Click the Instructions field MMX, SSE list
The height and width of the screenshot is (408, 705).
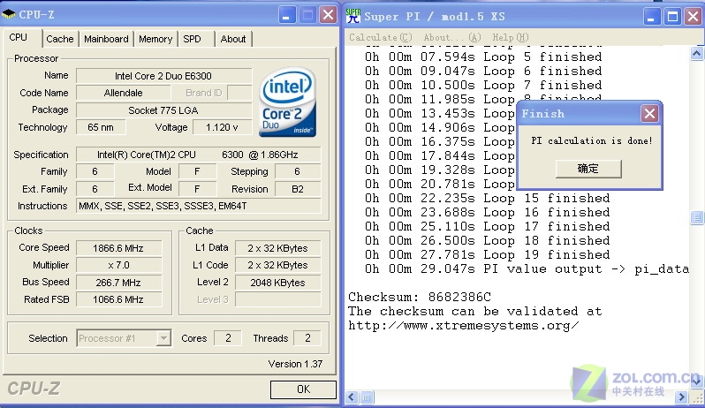coord(198,206)
